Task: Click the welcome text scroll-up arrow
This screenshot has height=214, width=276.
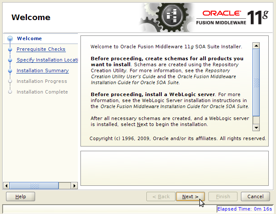Action: [x=256, y=46]
